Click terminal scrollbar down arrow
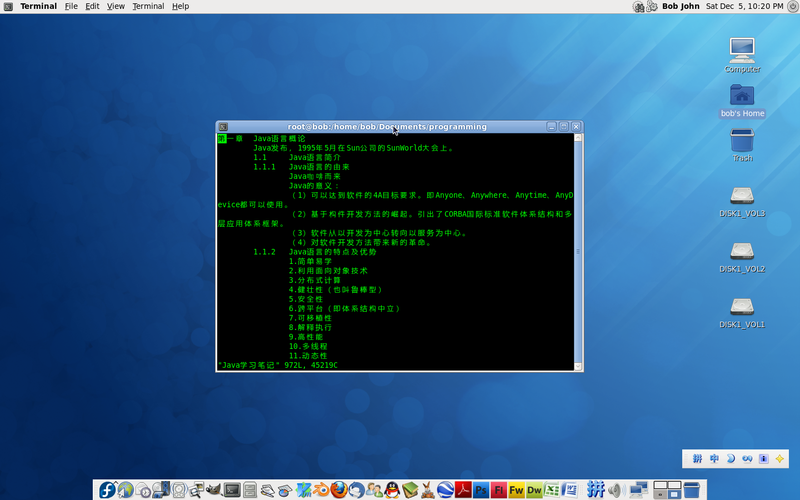 pyautogui.click(x=578, y=366)
